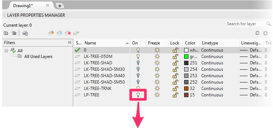The width and height of the screenshot is (273, 128).
Task: Freeze the LP-TREE layer sun icon
Action: 157,95
